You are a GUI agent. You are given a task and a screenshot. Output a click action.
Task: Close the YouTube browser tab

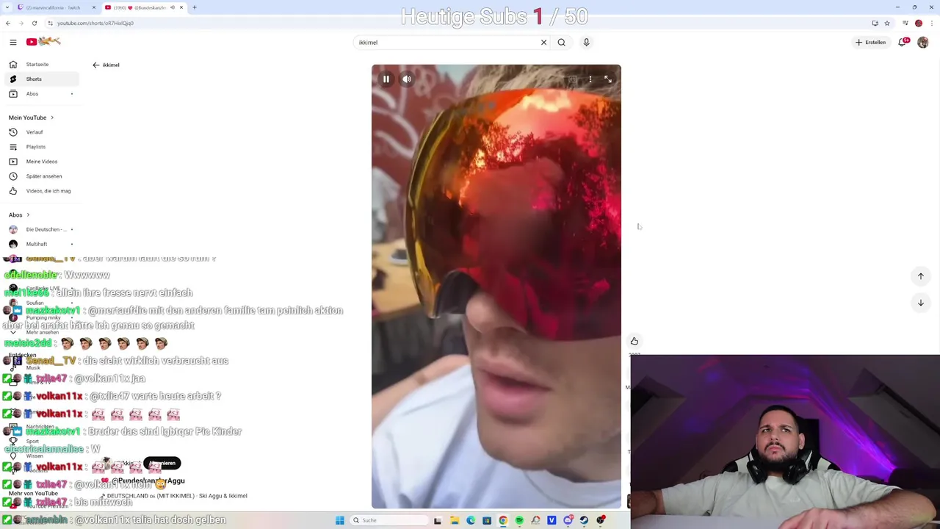tap(181, 7)
